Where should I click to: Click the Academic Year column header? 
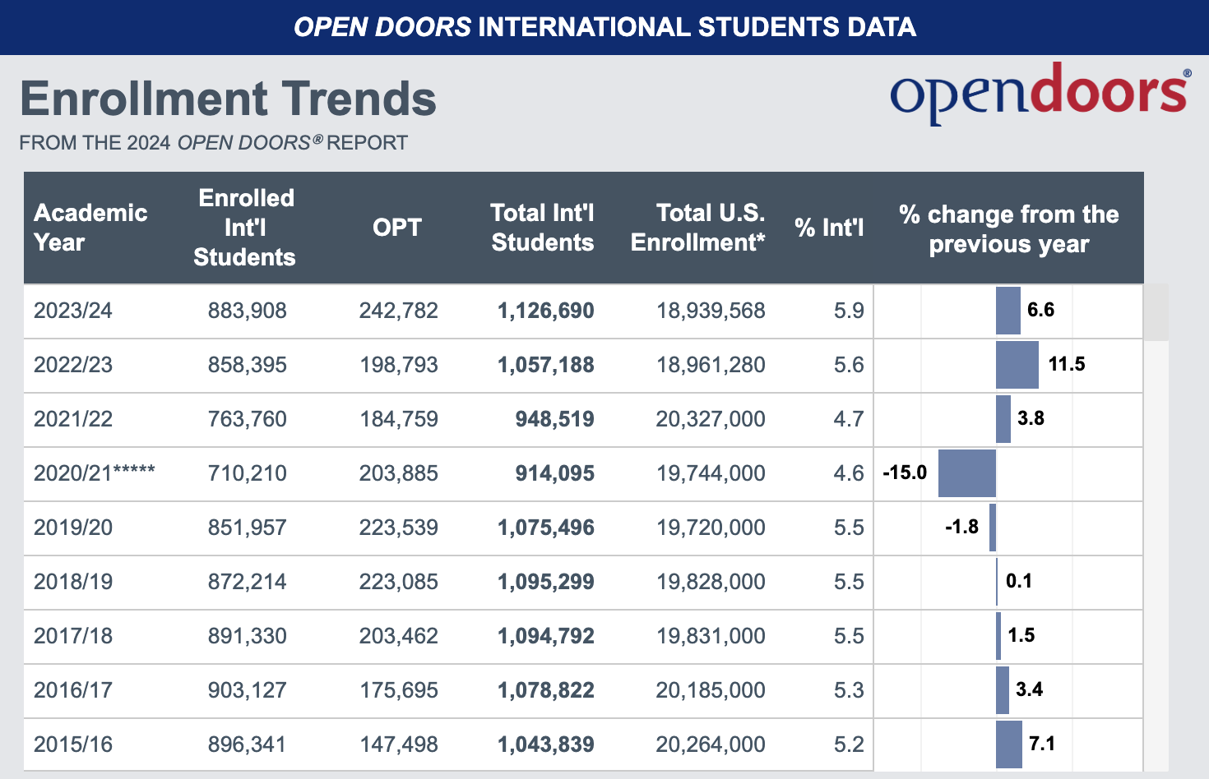90,228
